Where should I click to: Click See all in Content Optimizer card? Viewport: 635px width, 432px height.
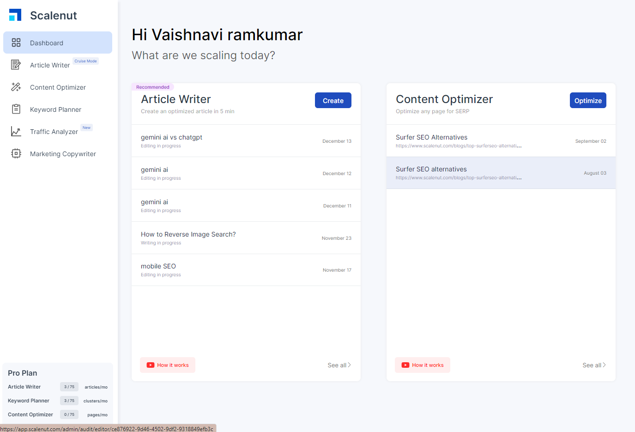[594, 365]
